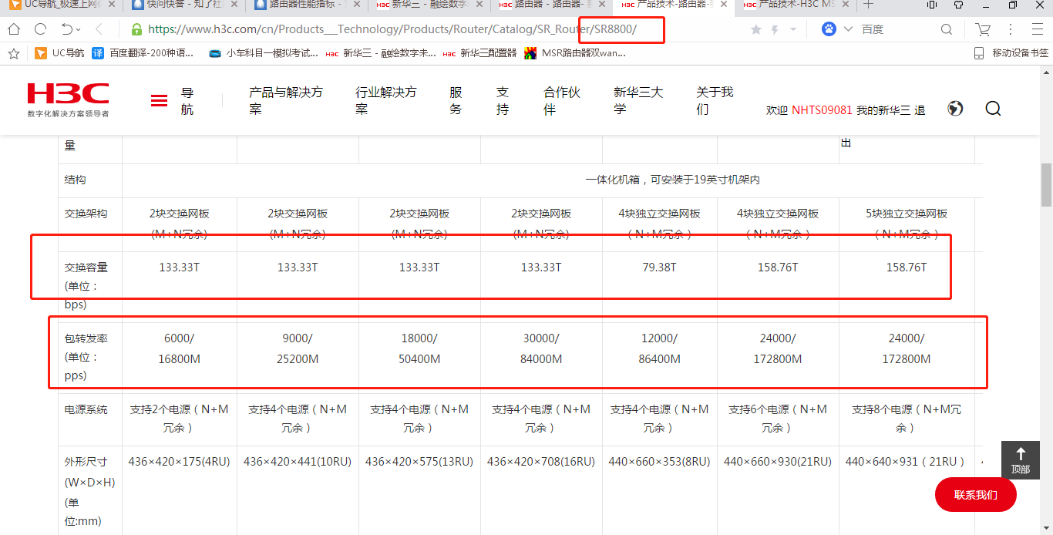Image resolution: width=1053 pixels, height=535 pixels.
Task: Go back with the left arrow icon
Action: pyautogui.click(x=99, y=29)
